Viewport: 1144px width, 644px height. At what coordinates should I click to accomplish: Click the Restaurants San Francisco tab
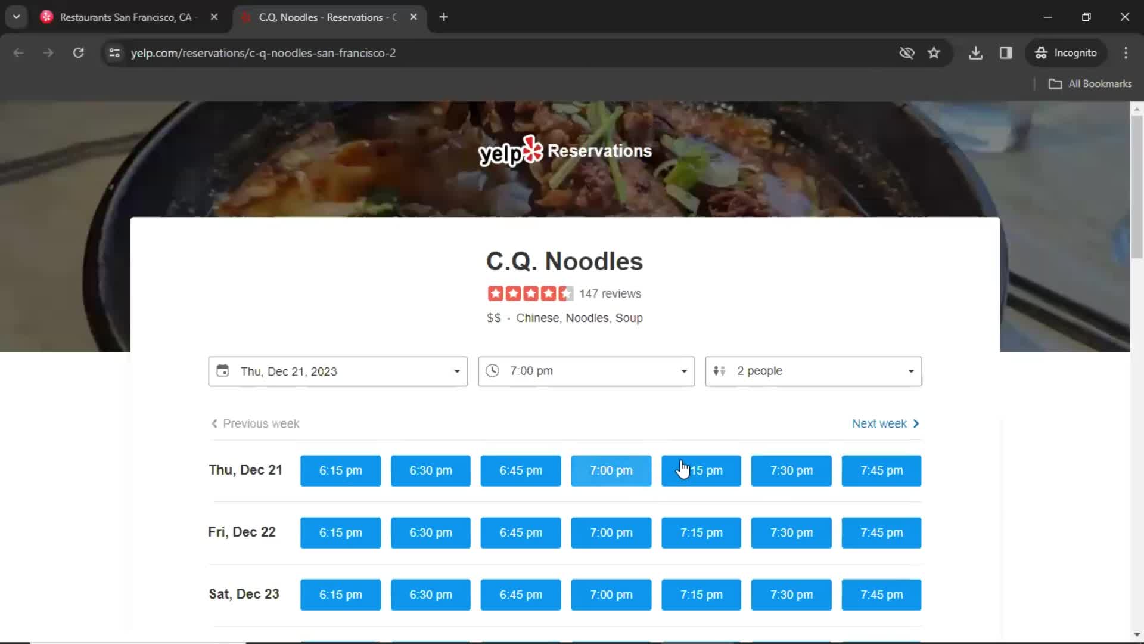coord(126,17)
